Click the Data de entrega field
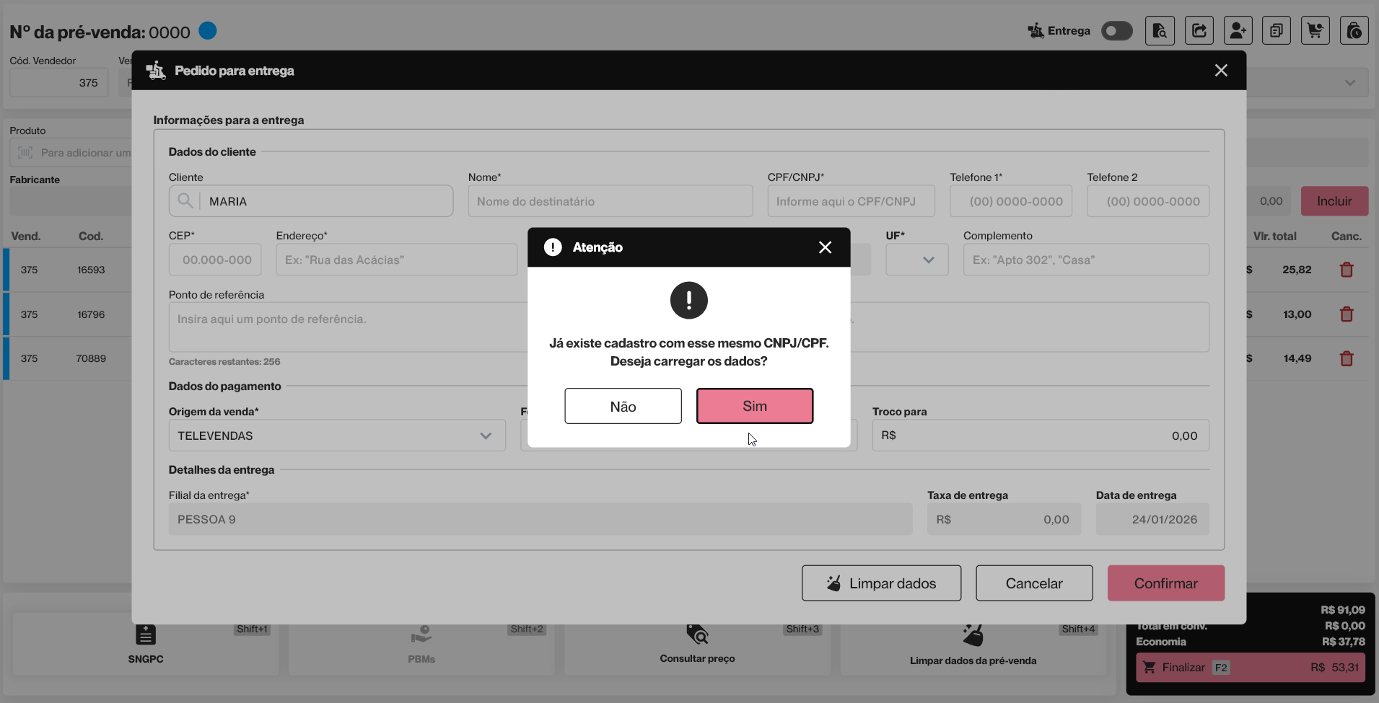 (x=1152, y=519)
